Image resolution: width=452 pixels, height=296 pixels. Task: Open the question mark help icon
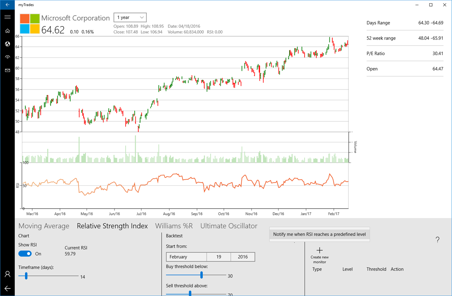point(437,240)
